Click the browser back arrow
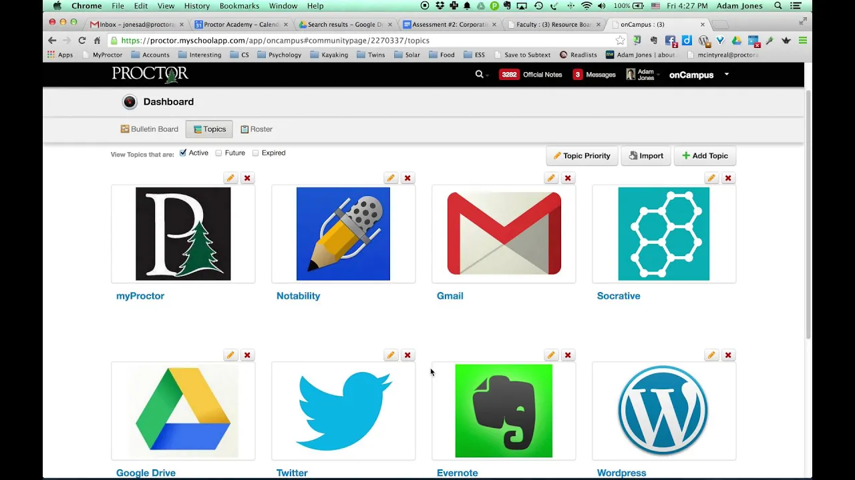This screenshot has width=855, height=480. point(52,40)
